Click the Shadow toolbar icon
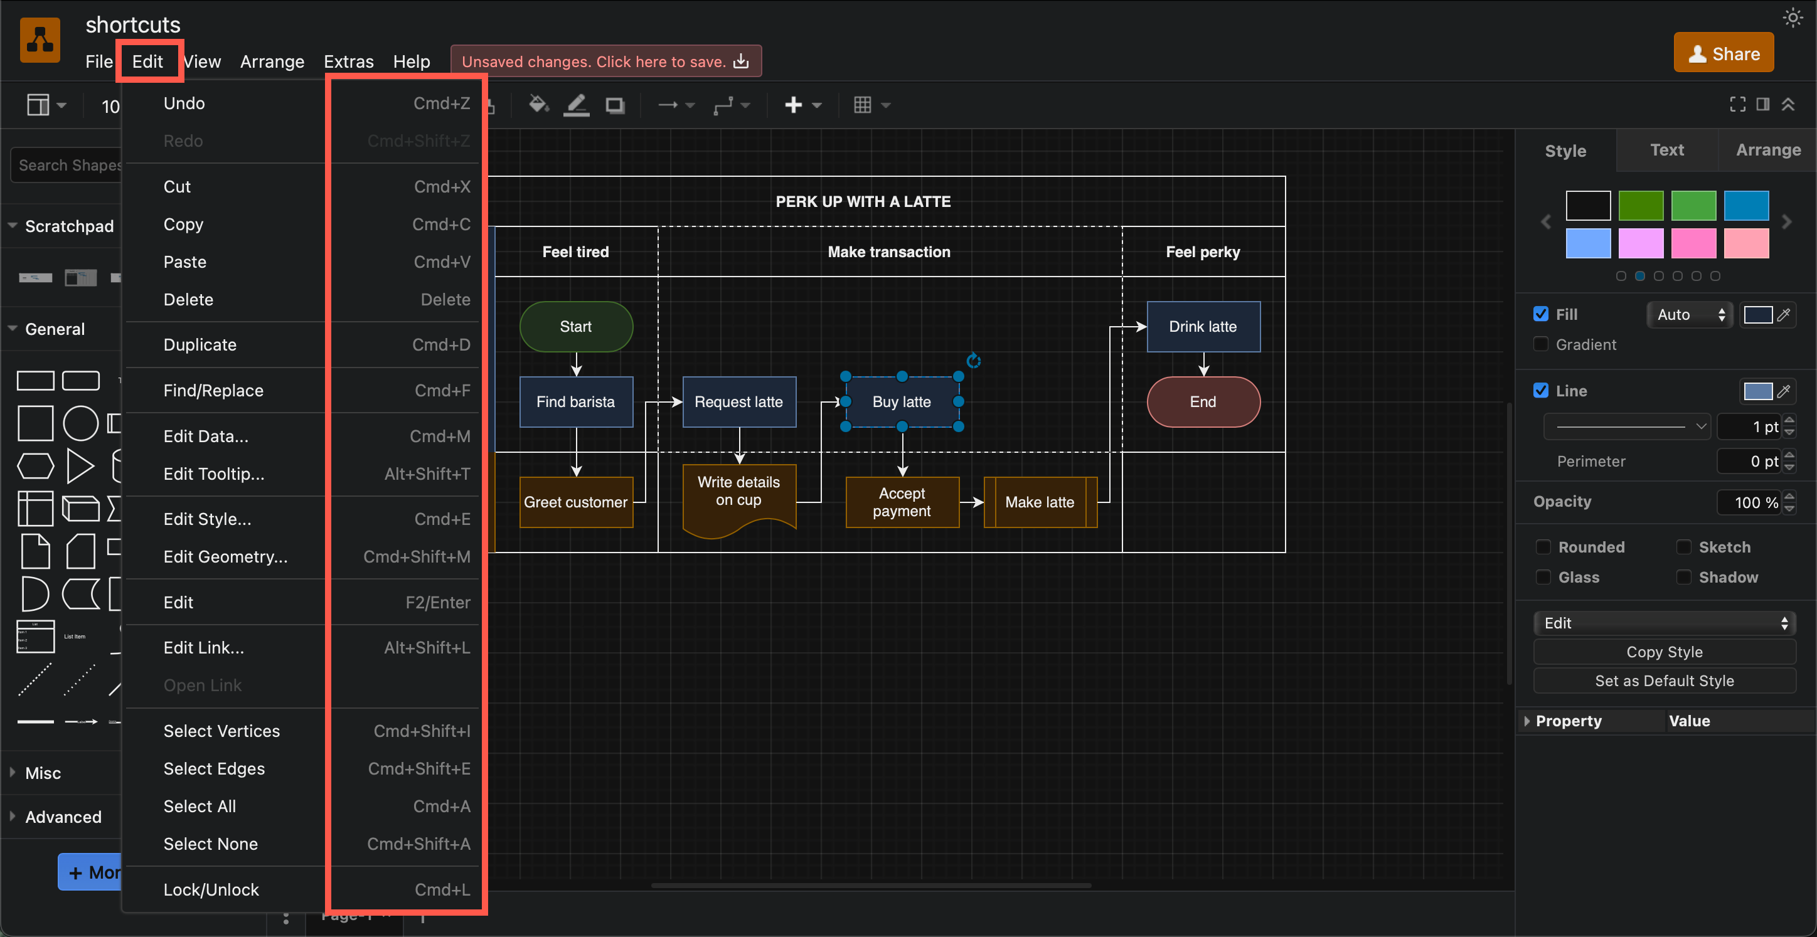The height and width of the screenshot is (937, 1817). (614, 104)
